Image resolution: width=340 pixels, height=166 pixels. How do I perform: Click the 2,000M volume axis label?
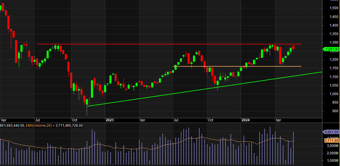(x=332, y=153)
